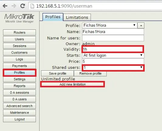Screen dimensions: 162x131
Task: Click the MikroTik User Manager logo
Action: (19, 18)
